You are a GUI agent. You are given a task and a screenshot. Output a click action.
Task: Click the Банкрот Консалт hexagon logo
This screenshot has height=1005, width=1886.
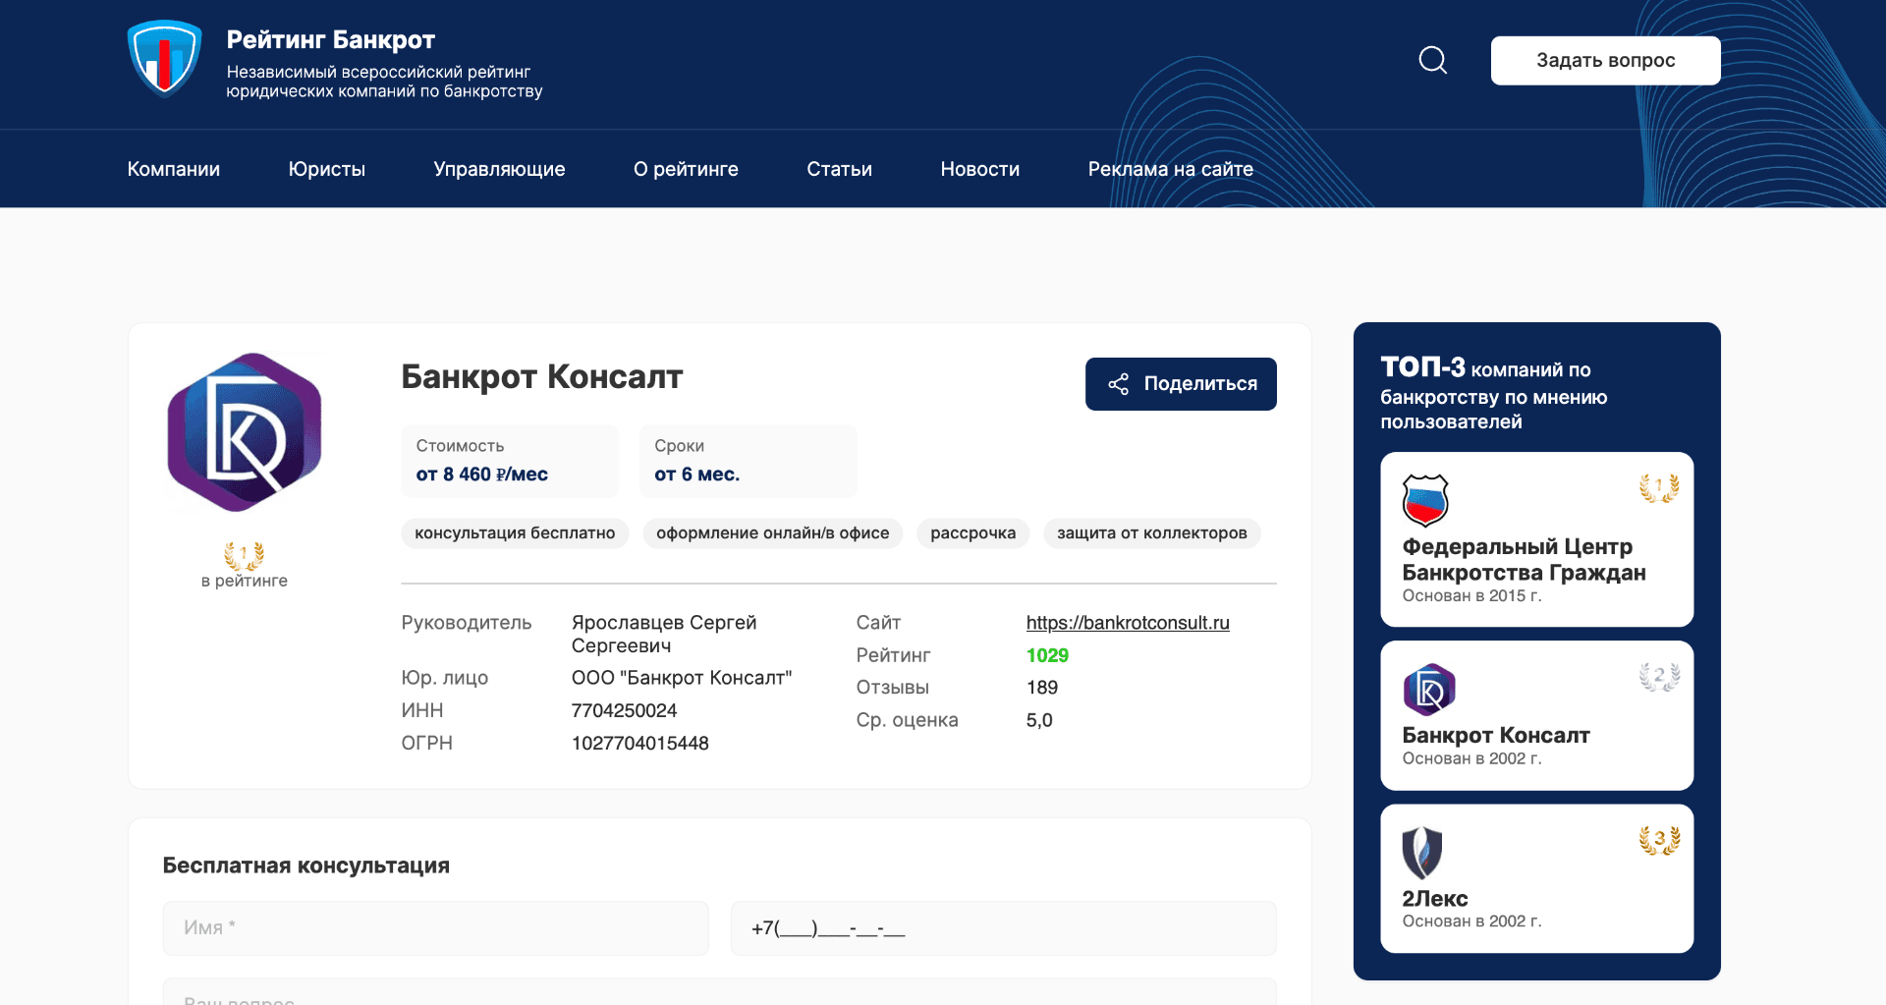(x=245, y=432)
